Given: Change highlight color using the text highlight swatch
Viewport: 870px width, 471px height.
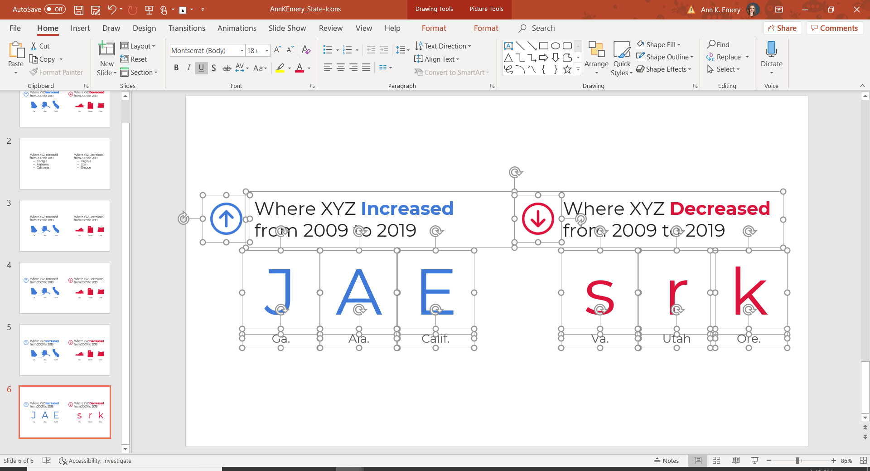Looking at the screenshot, I should tap(280, 68).
